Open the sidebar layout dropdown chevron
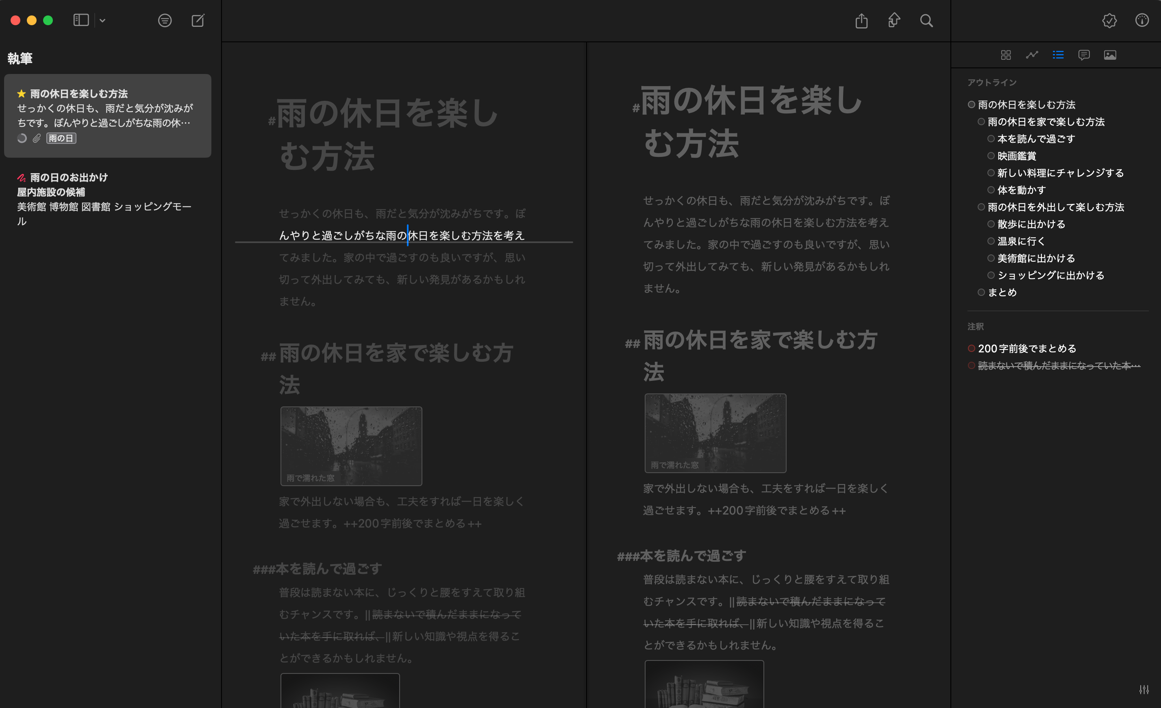 tap(103, 20)
